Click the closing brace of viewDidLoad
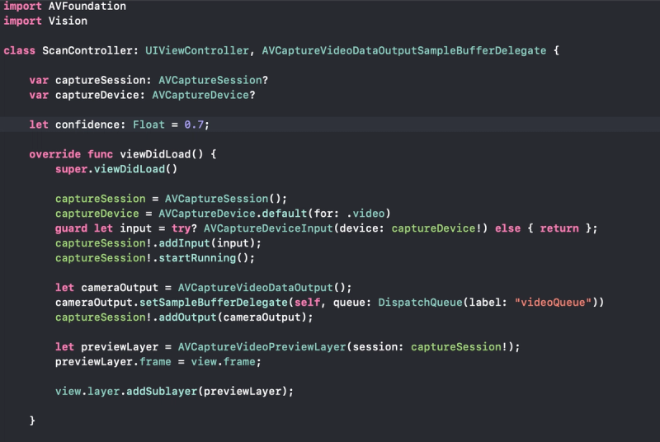 [x=32, y=421]
